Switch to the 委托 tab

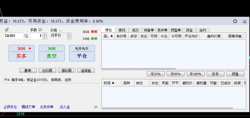coord(122,30)
